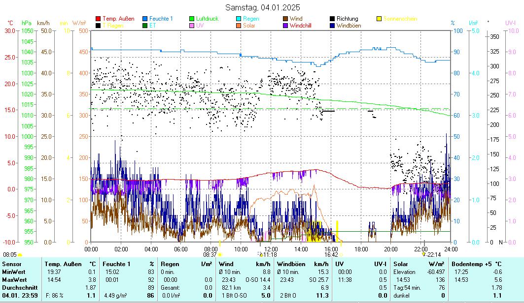Screen dimensions: 524x303
Task: Click the moon marker at 22:14
Action: pyautogui.click(x=423, y=254)
